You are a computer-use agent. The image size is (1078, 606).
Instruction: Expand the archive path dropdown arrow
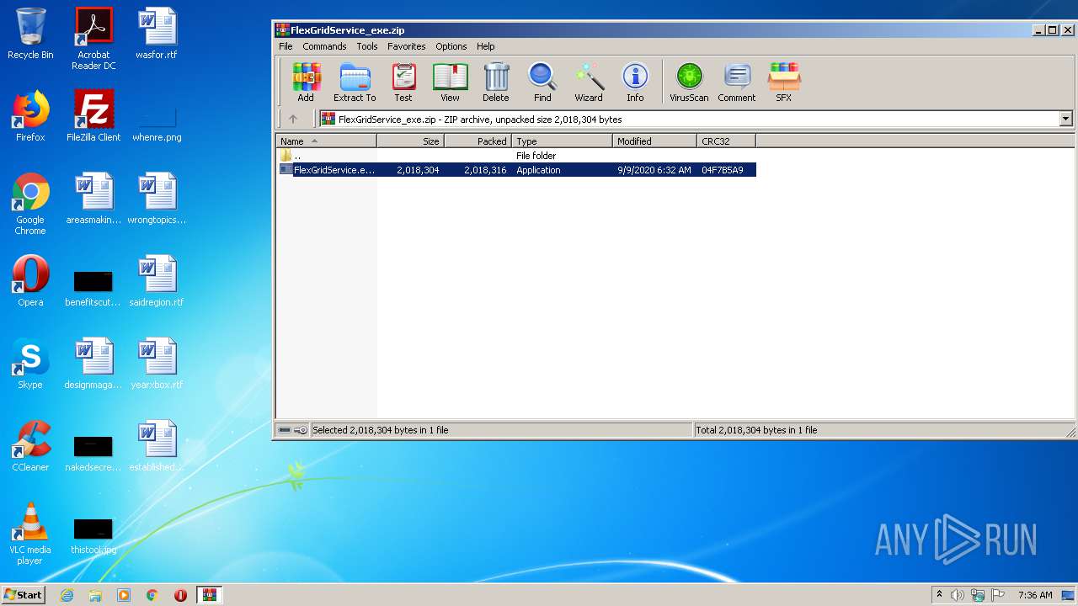[x=1065, y=120]
